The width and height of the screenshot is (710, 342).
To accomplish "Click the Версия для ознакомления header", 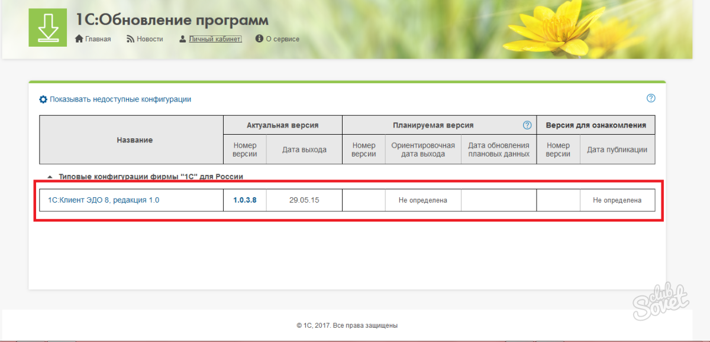I will coord(595,125).
